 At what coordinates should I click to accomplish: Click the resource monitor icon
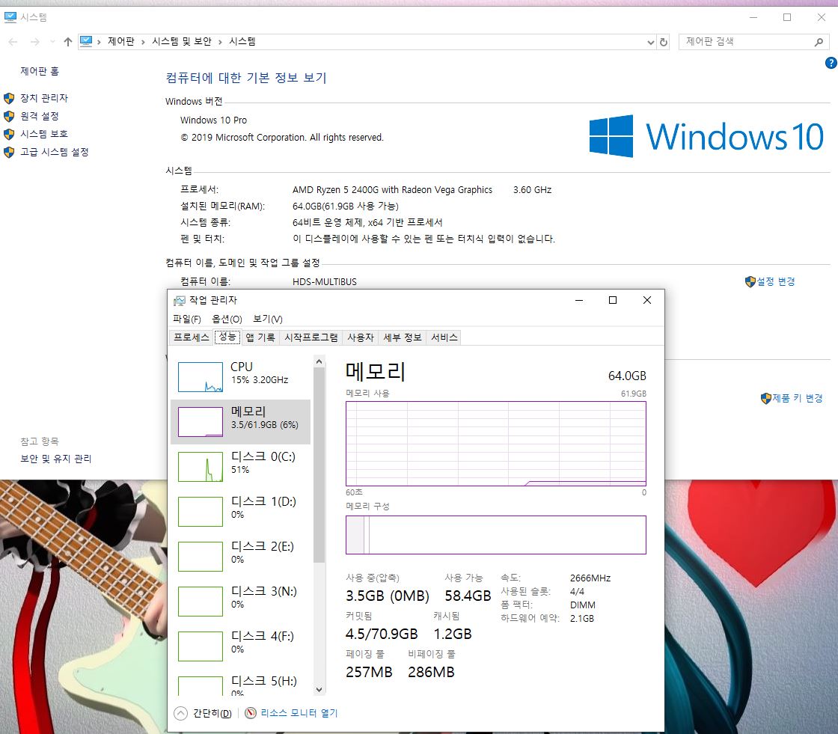click(250, 713)
